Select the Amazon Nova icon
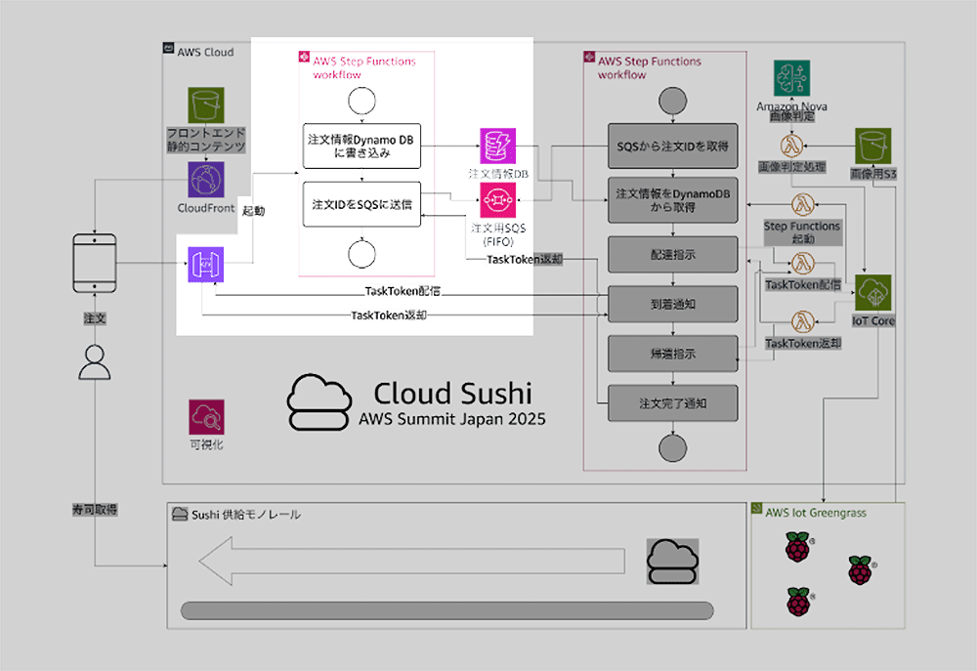977x671 pixels. click(x=791, y=78)
